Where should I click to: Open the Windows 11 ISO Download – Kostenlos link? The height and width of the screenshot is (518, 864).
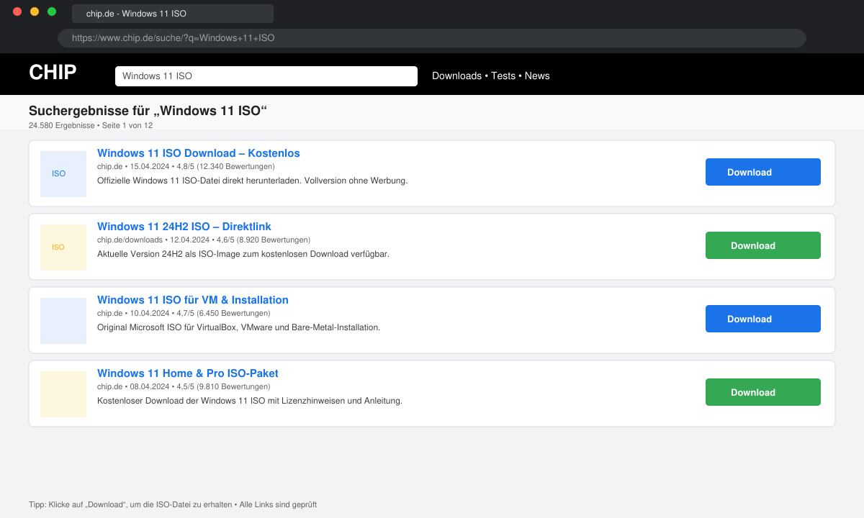tap(199, 153)
